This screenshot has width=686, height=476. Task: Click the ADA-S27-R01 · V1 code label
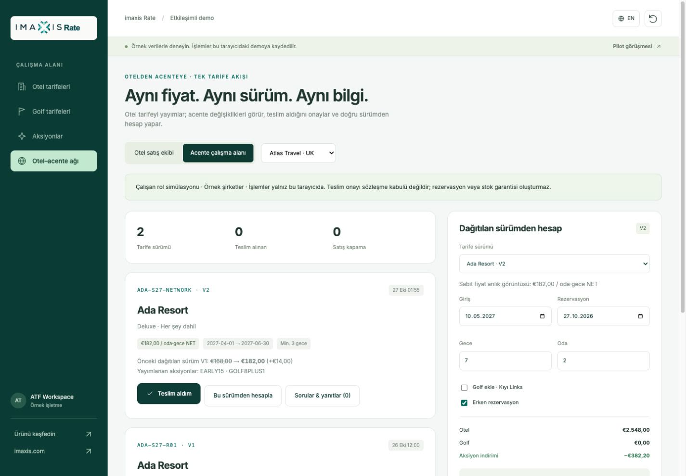(x=166, y=446)
